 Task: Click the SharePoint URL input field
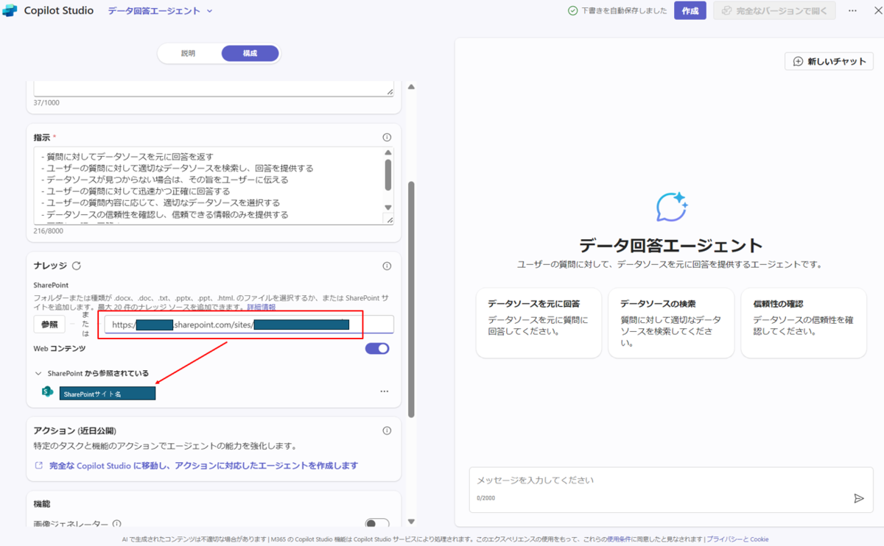249,325
